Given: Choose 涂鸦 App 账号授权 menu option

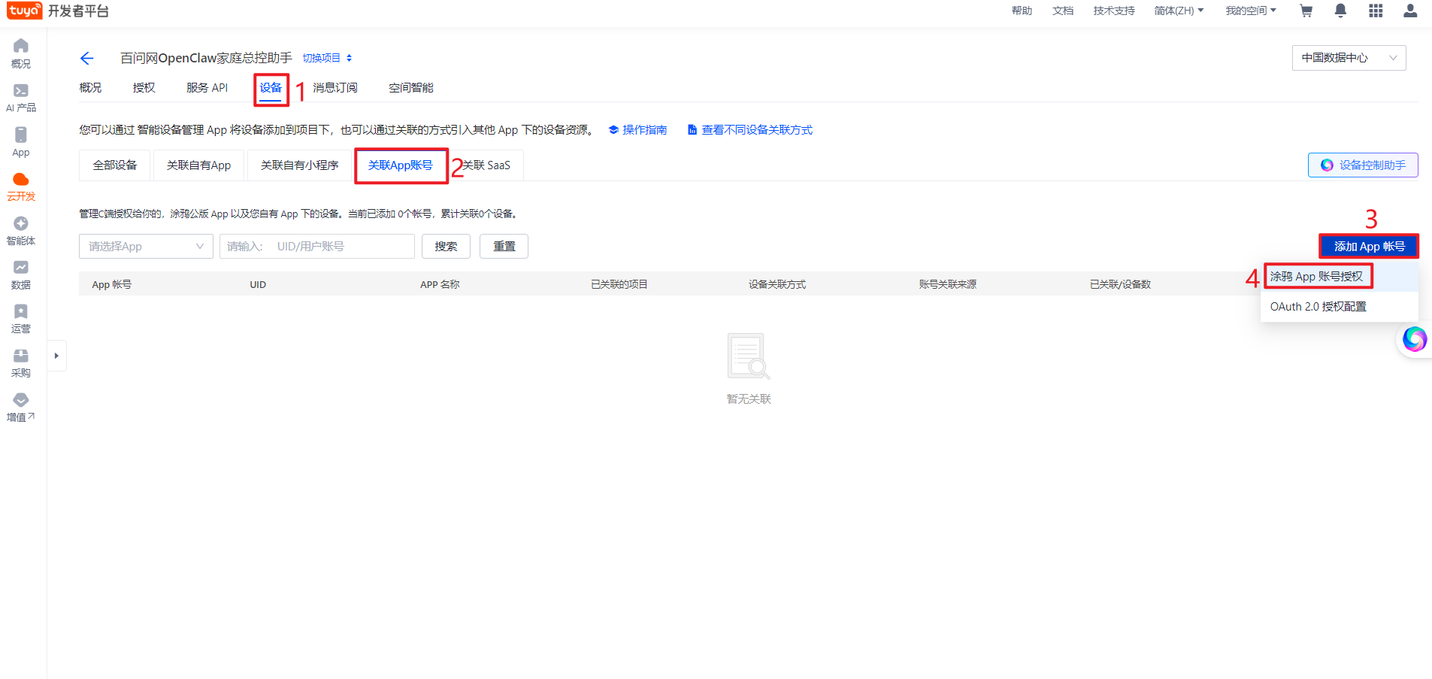Looking at the screenshot, I should click(x=1317, y=277).
